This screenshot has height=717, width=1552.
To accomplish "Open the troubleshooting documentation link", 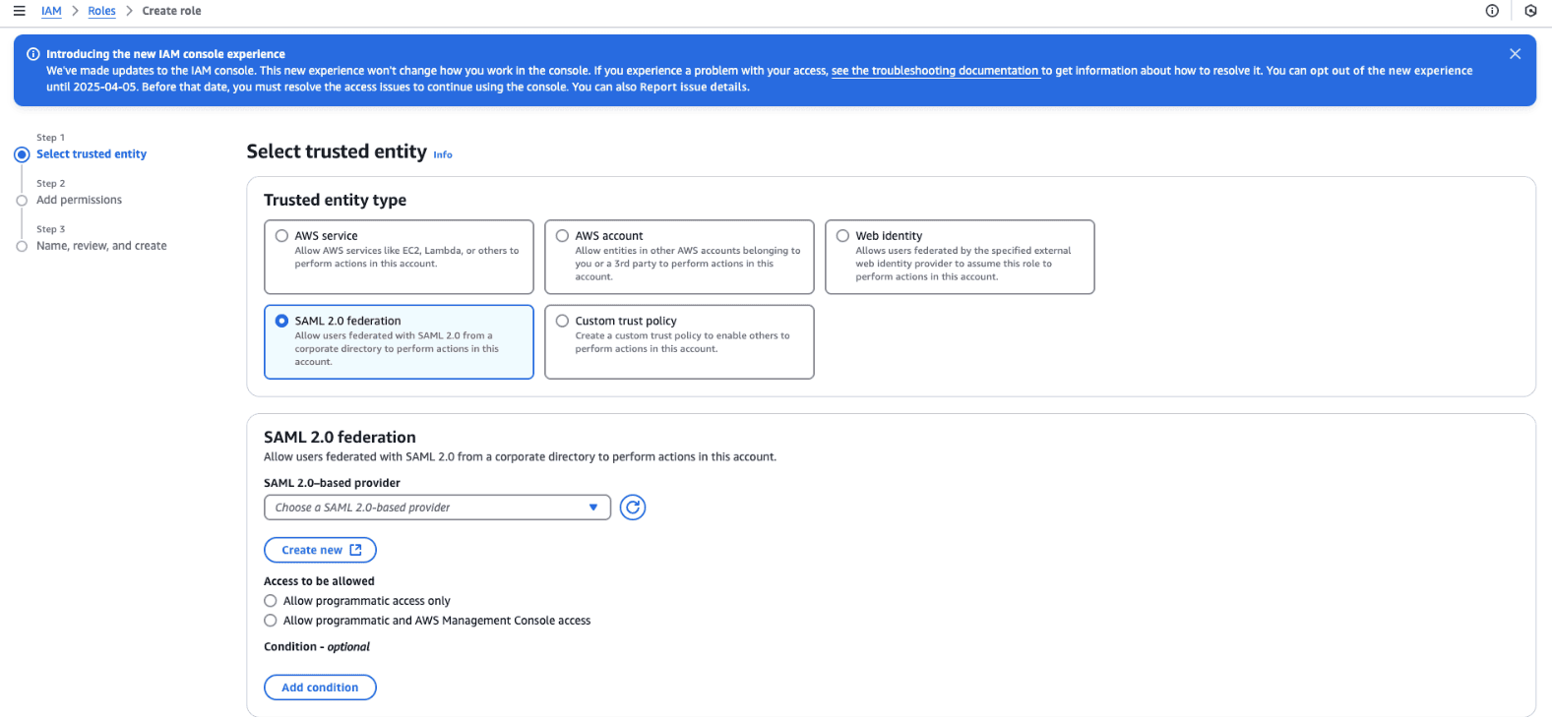I will click(x=935, y=71).
